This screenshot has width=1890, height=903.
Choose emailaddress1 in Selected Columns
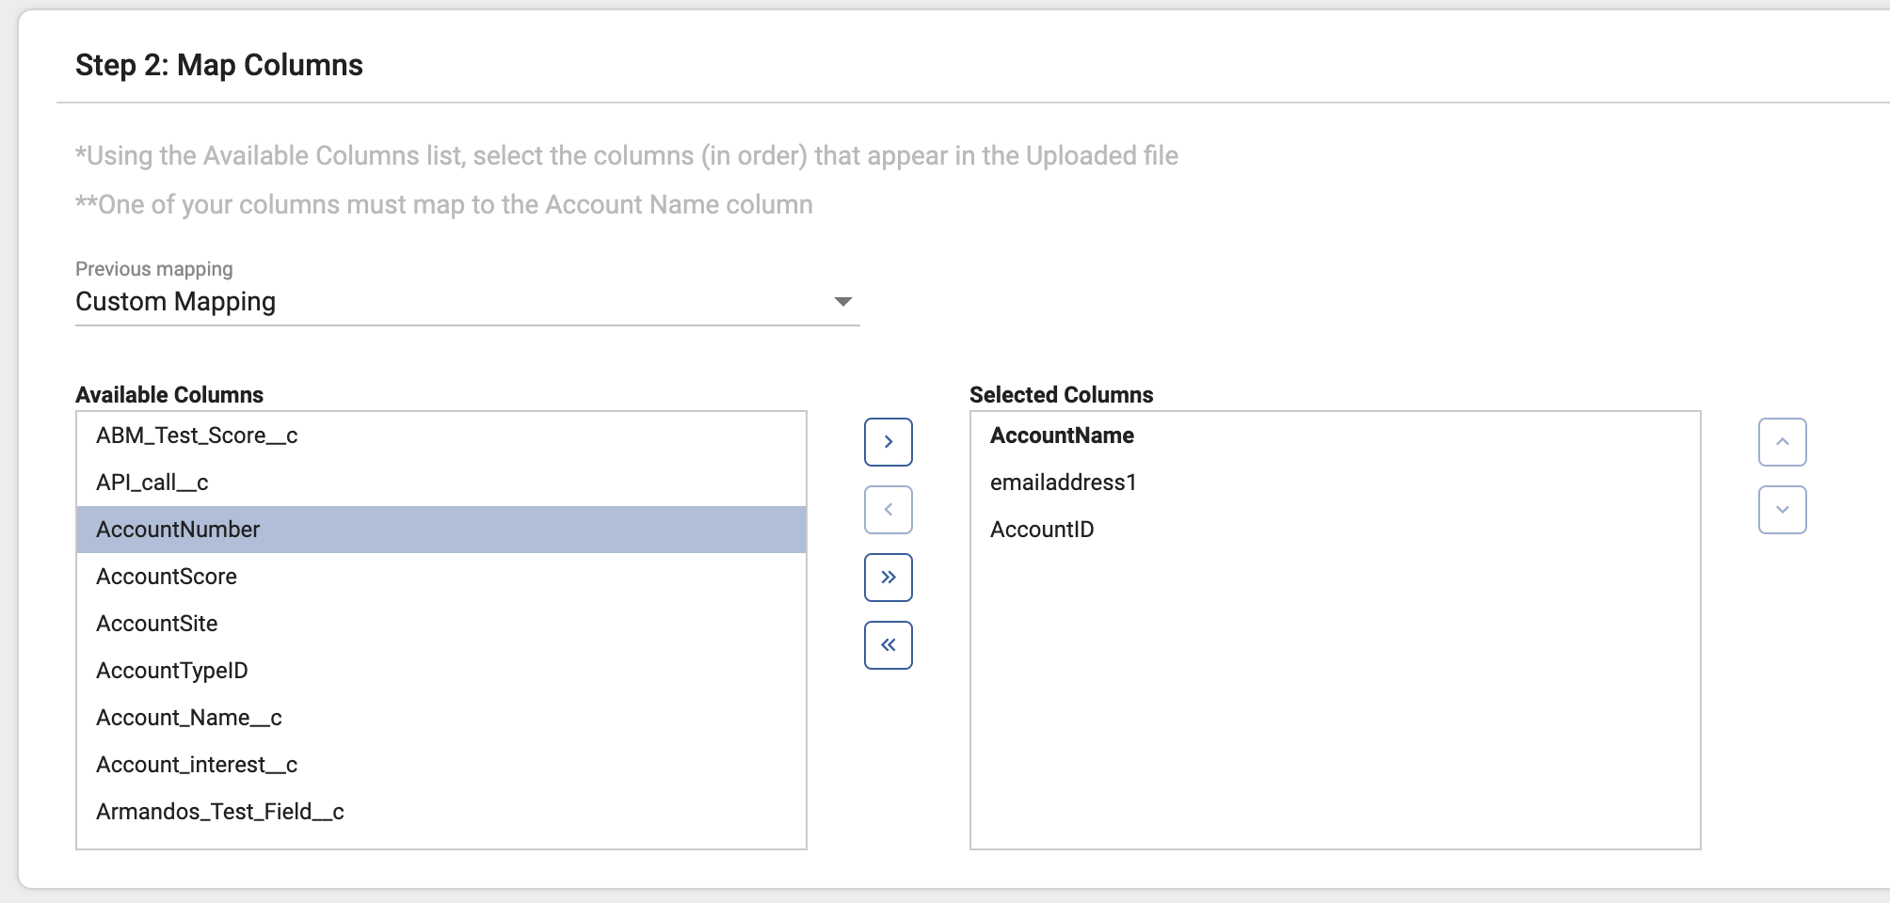coord(1064,483)
